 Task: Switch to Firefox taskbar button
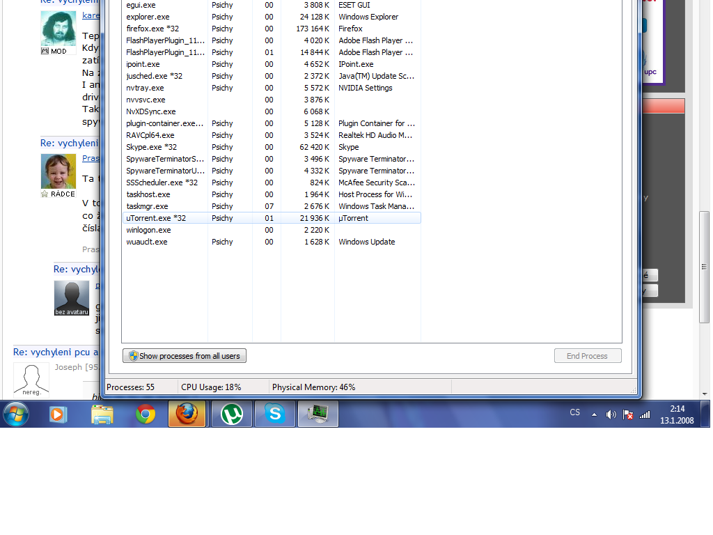(x=187, y=414)
